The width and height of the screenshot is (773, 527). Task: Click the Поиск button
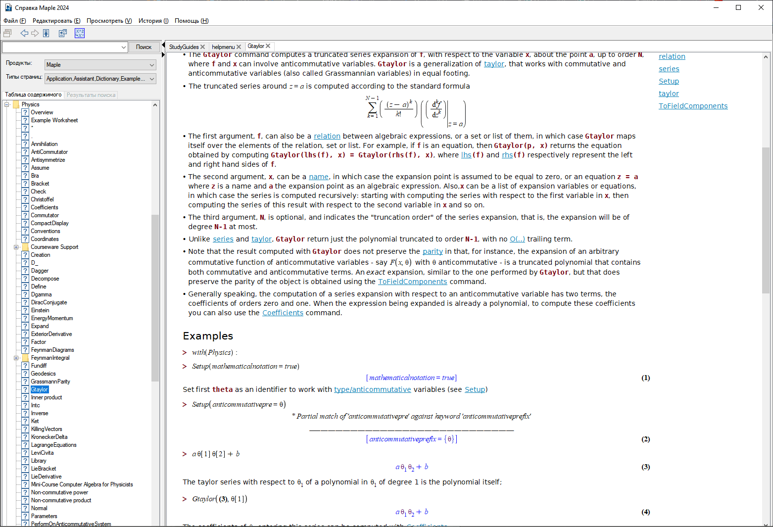tap(144, 47)
